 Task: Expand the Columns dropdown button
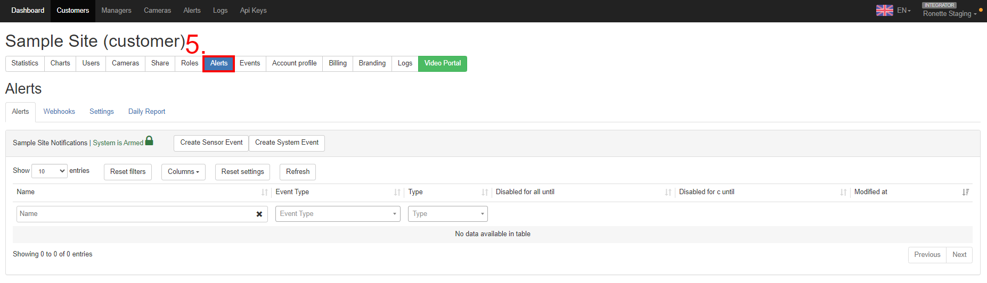click(183, 172)
